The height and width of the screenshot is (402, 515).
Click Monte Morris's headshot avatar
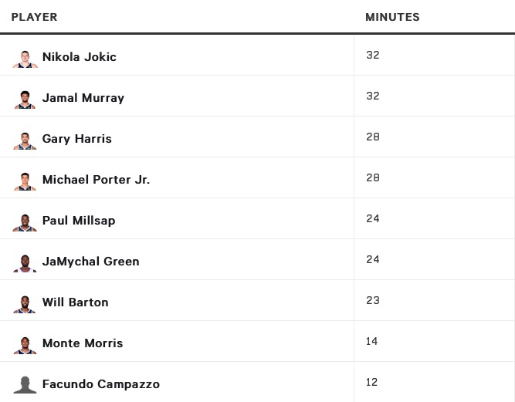coord(25,344)
